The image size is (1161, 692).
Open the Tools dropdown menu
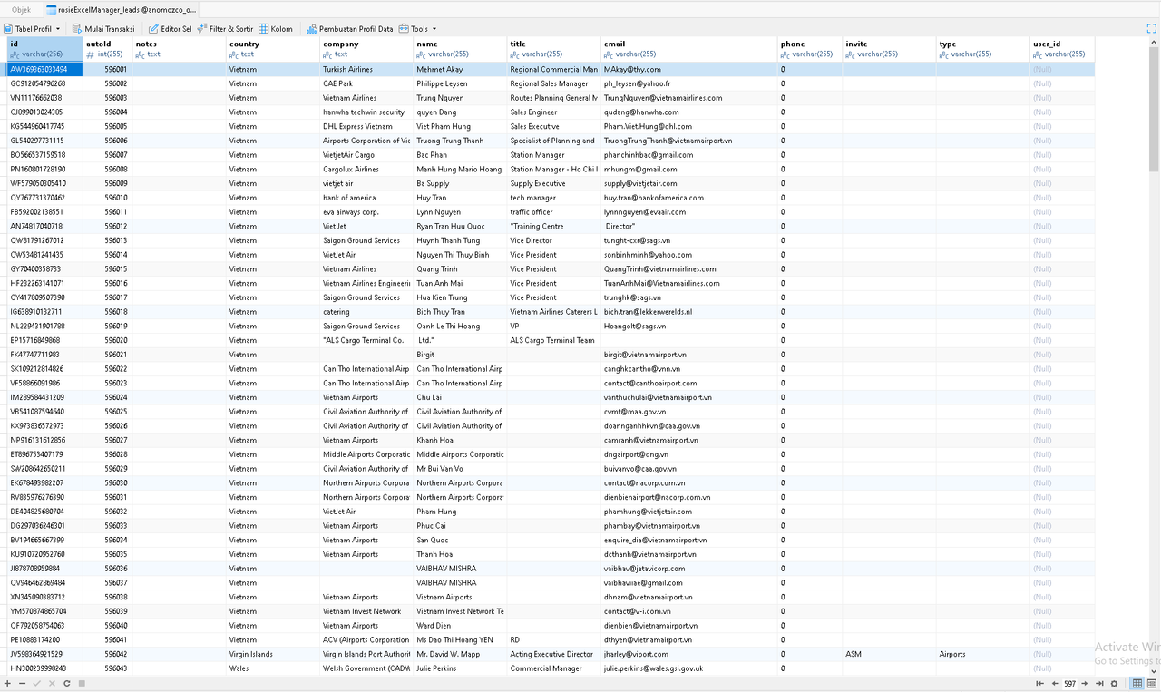[418, 29]
